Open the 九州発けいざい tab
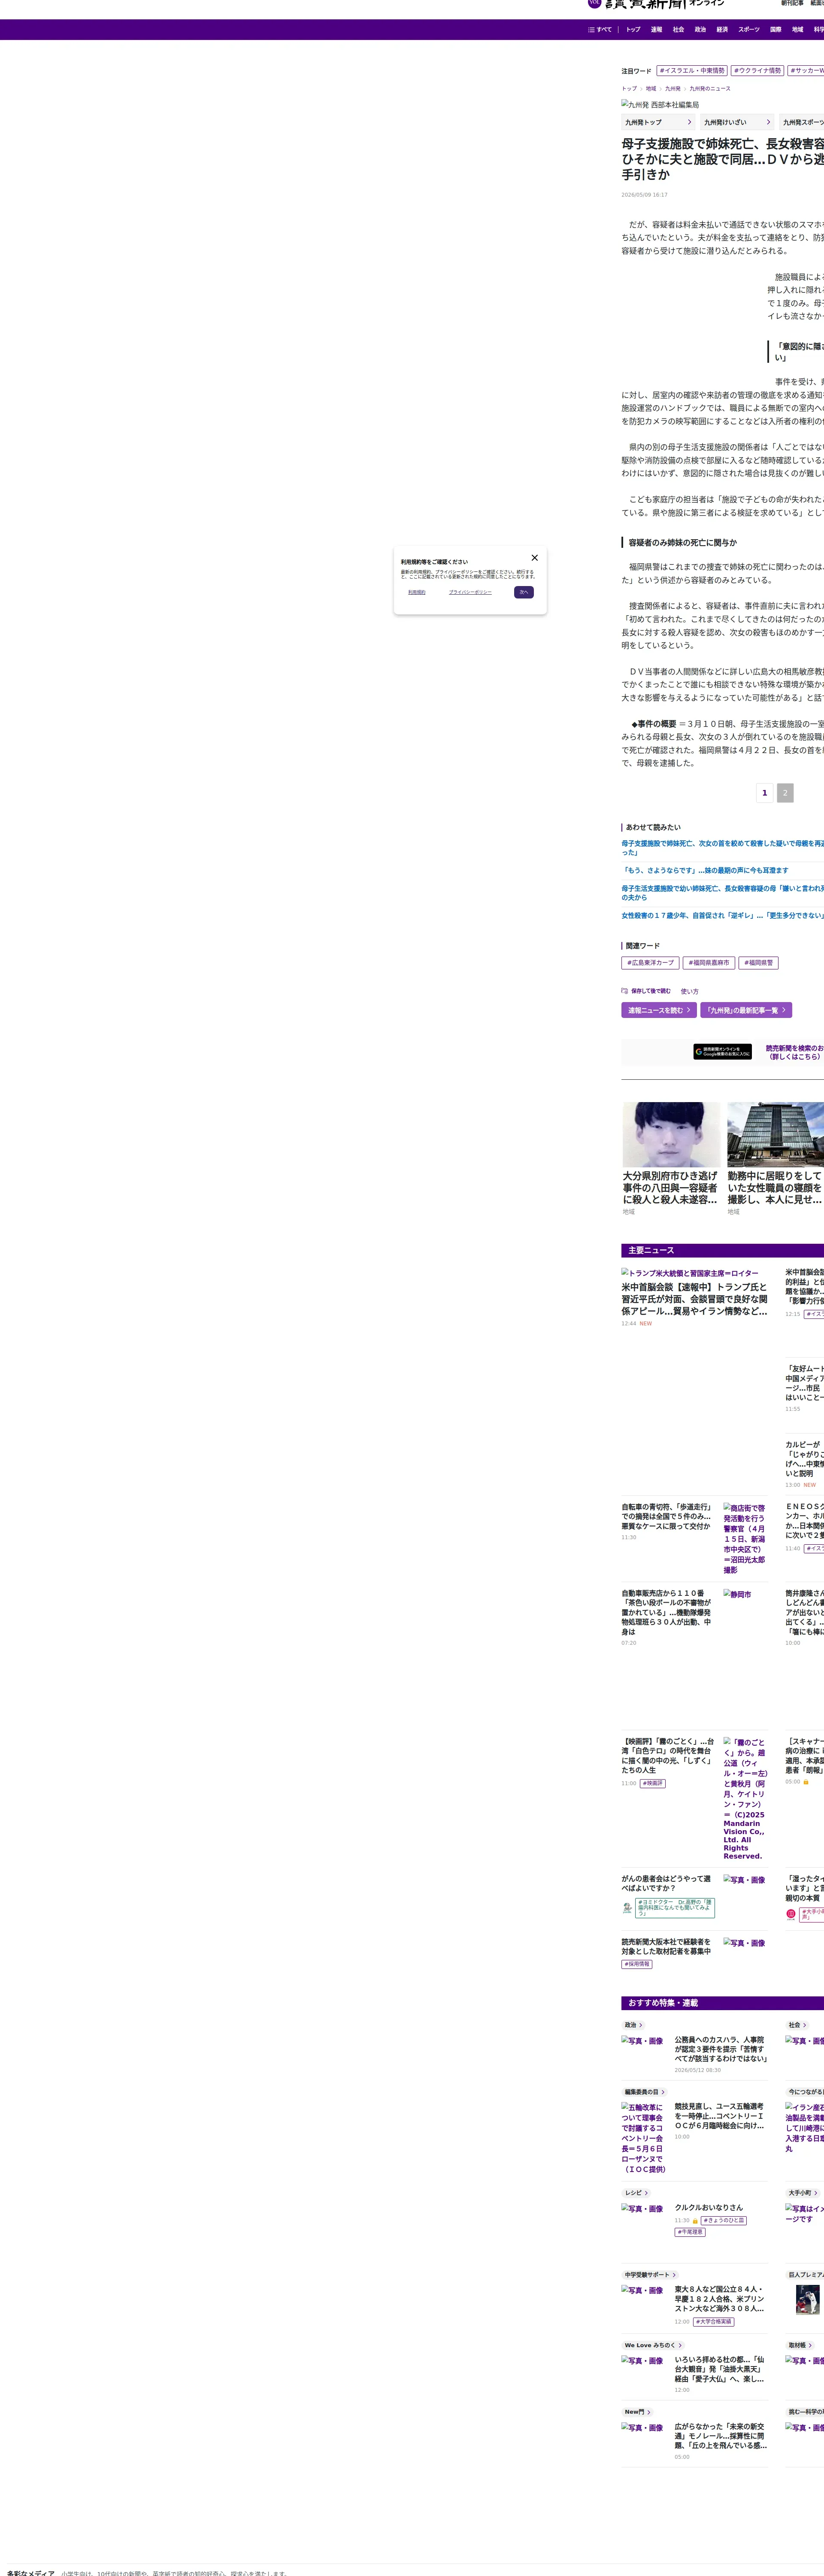Viewport: 824px width, 2576px height. [x=737, y=122]
